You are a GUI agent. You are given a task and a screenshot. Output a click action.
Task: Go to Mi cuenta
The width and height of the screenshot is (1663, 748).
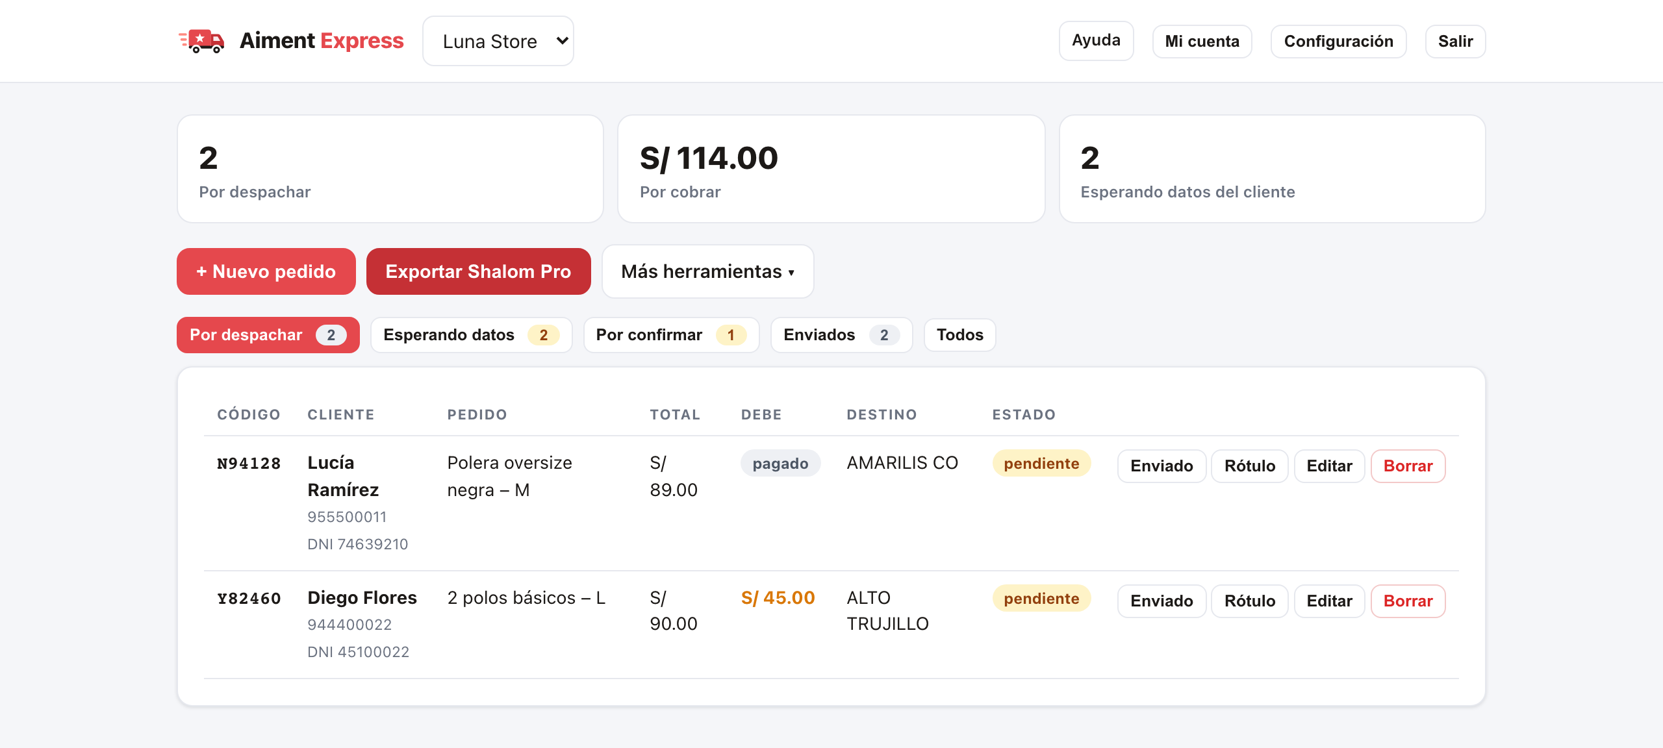click(x=1202, y=42)
